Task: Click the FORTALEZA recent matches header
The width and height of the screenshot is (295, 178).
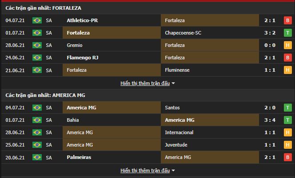Action: coord(44,8)
